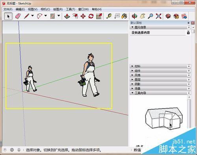Close the 工具向导 panel
197x155 pixels.
tap(189, 93)
